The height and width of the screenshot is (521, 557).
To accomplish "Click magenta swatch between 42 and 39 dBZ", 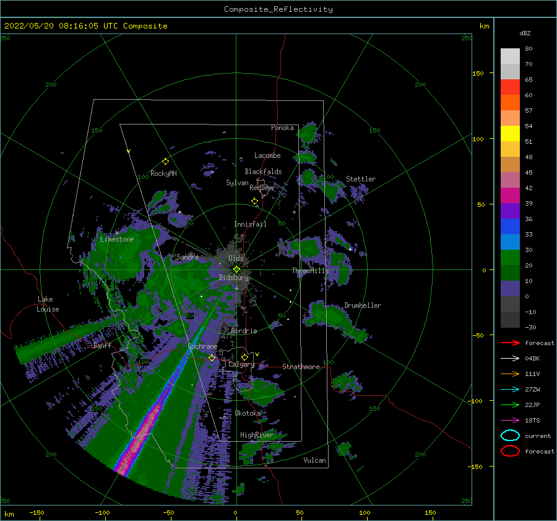I will point(510,196).
